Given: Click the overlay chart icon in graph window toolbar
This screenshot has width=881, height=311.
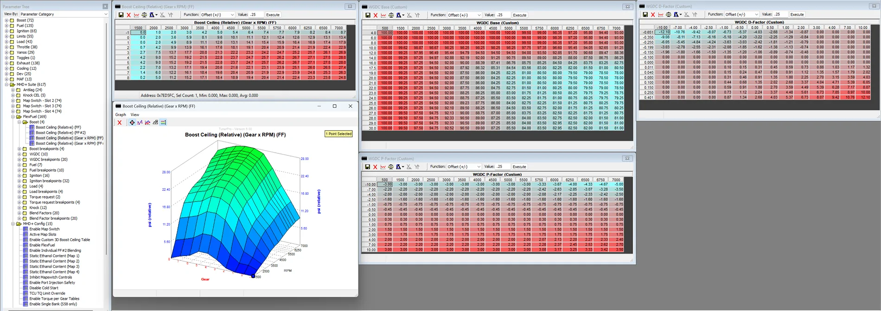Looking at the screenshot, I should click(147, 123).
